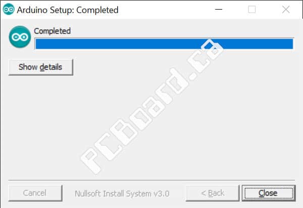This screenshot has height=208, width=303.
Task: Click the Nullsoft Install System v3.0 text
Action: tap(122, 193)
